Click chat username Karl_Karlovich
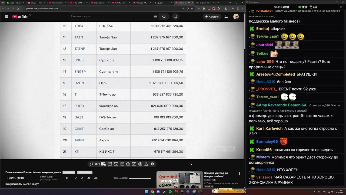This screenshot has height=195, width=346. (269, 129)
